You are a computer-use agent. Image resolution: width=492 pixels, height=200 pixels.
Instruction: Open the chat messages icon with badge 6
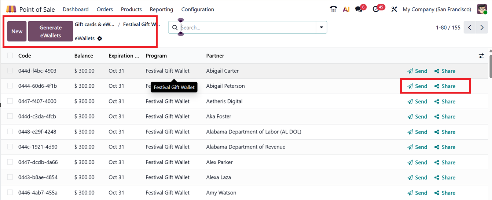[x=359, y=10]
